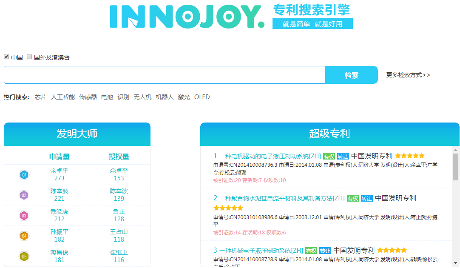
Task: Click rank badge 04 in 发明大师
Action: (24, 236)
